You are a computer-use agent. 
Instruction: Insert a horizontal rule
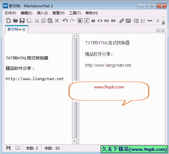pyautogui.click(x=150, y=21)
